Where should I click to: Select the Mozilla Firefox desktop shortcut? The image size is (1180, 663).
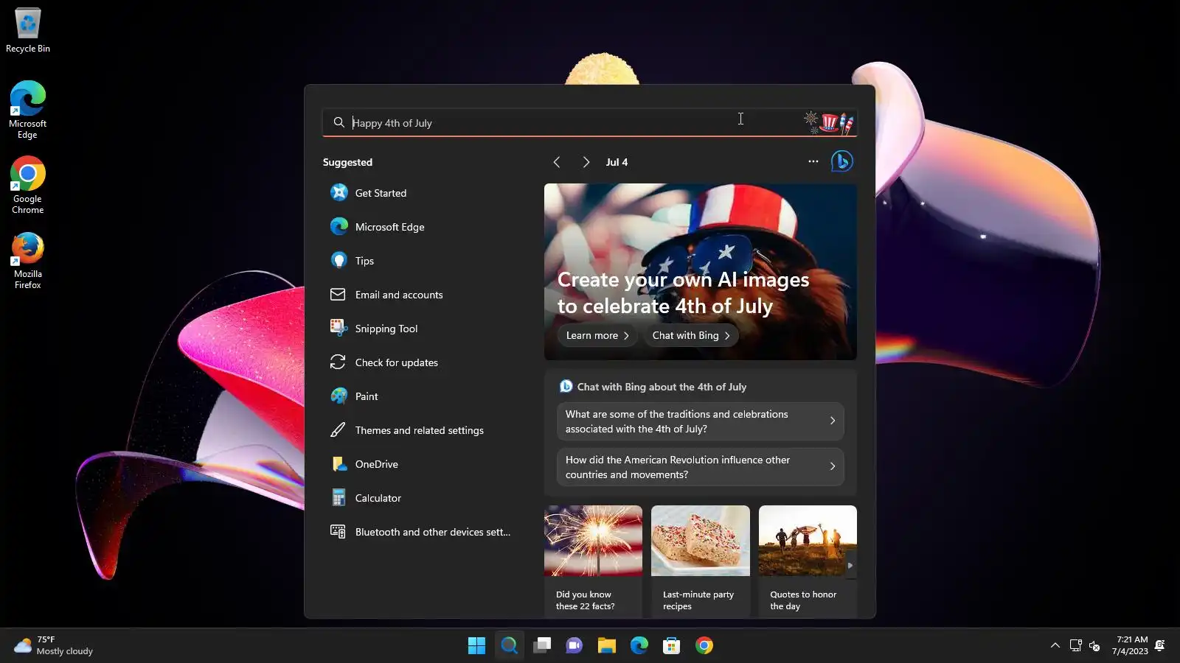(x=28, y=260)
